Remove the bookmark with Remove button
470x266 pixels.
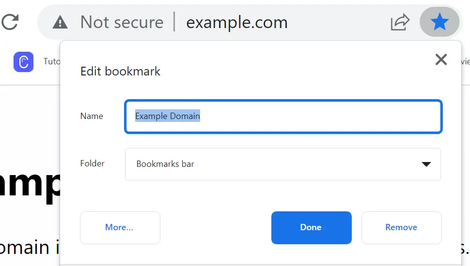pos(401,228)
